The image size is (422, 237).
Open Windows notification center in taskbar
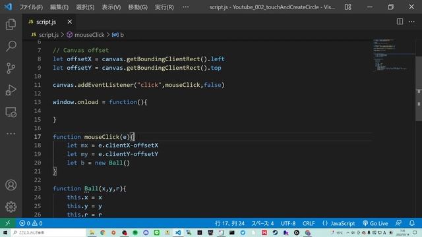tap(415, 232)
